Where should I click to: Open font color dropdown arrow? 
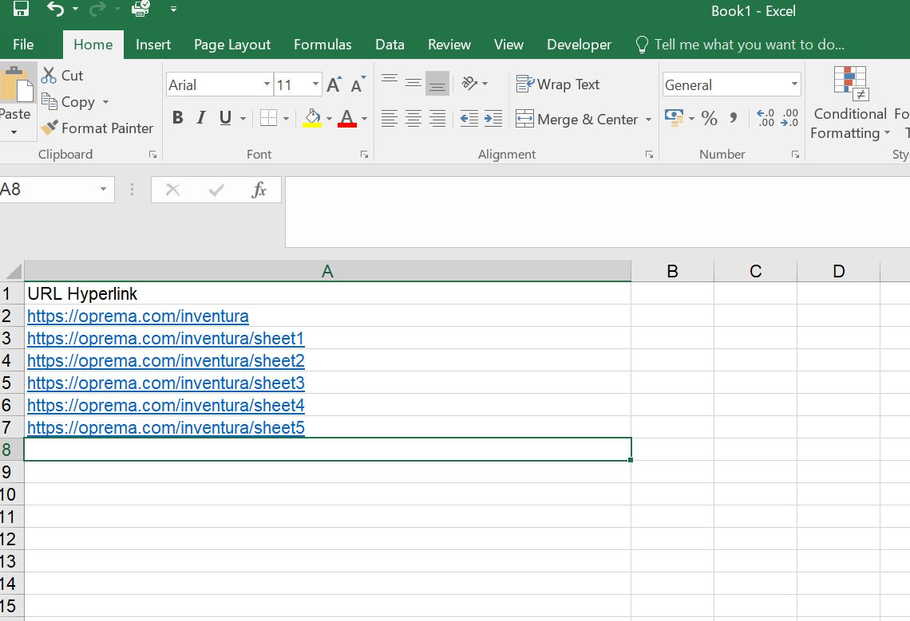point(365,119)
